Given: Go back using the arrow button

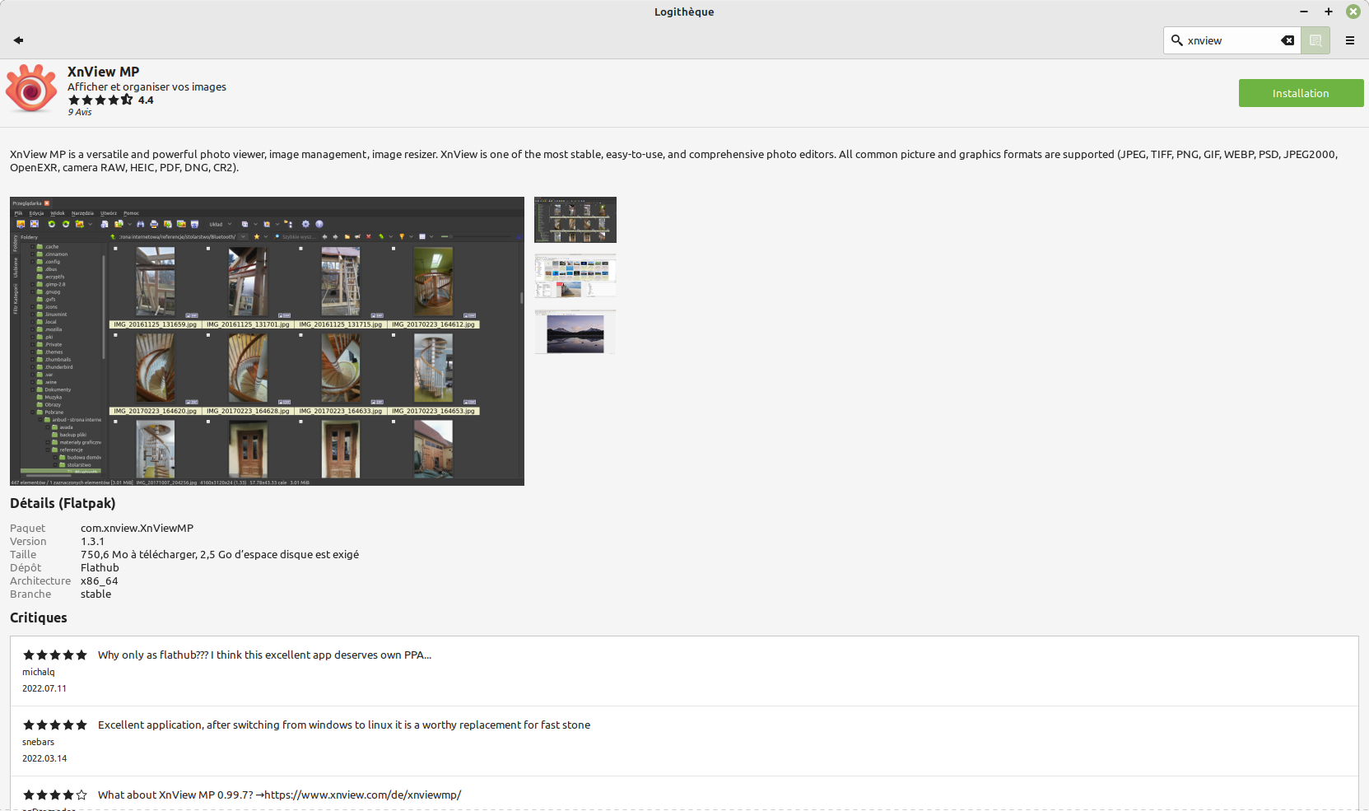Looking at the screenshot, I should [18, 40].
